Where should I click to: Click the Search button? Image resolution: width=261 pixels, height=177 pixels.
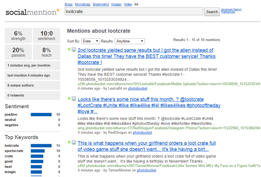point(212,12)
